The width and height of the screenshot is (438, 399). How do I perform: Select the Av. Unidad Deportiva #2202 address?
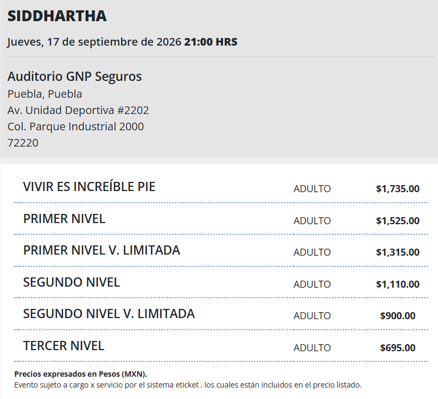click(x=78, y=110)
